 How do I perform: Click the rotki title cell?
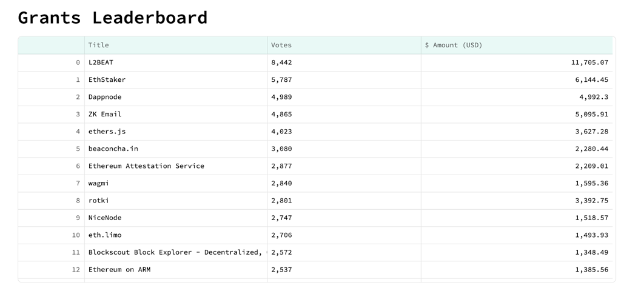point(99,201)
